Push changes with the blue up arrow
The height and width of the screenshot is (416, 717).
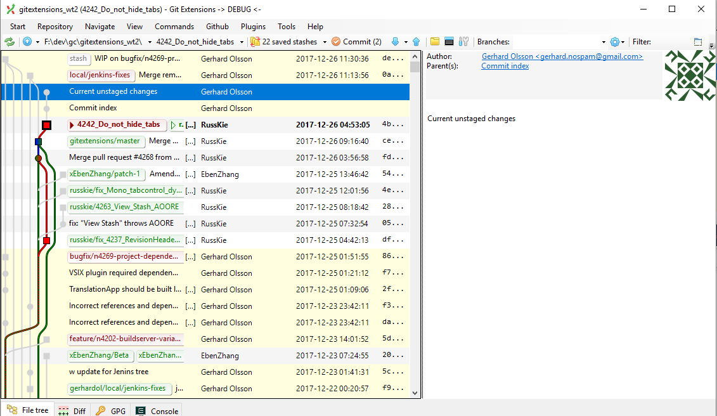[417, 41]
